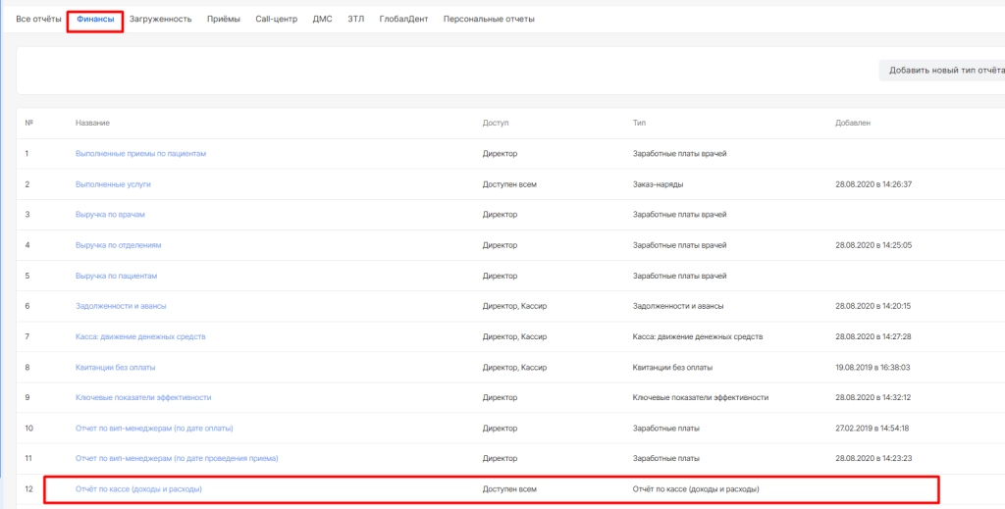Open the Задолженности и авансы report link

122,306
